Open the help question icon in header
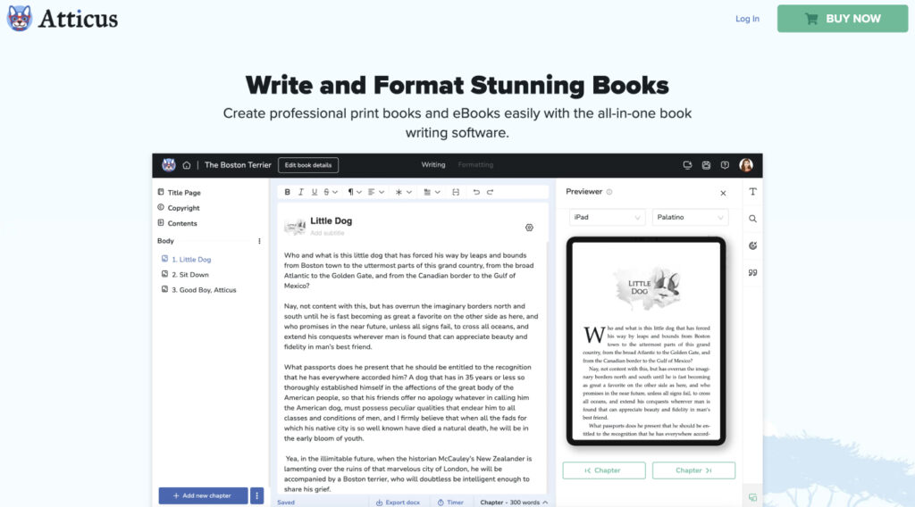 pyautogui.click(x=725, y=165)
